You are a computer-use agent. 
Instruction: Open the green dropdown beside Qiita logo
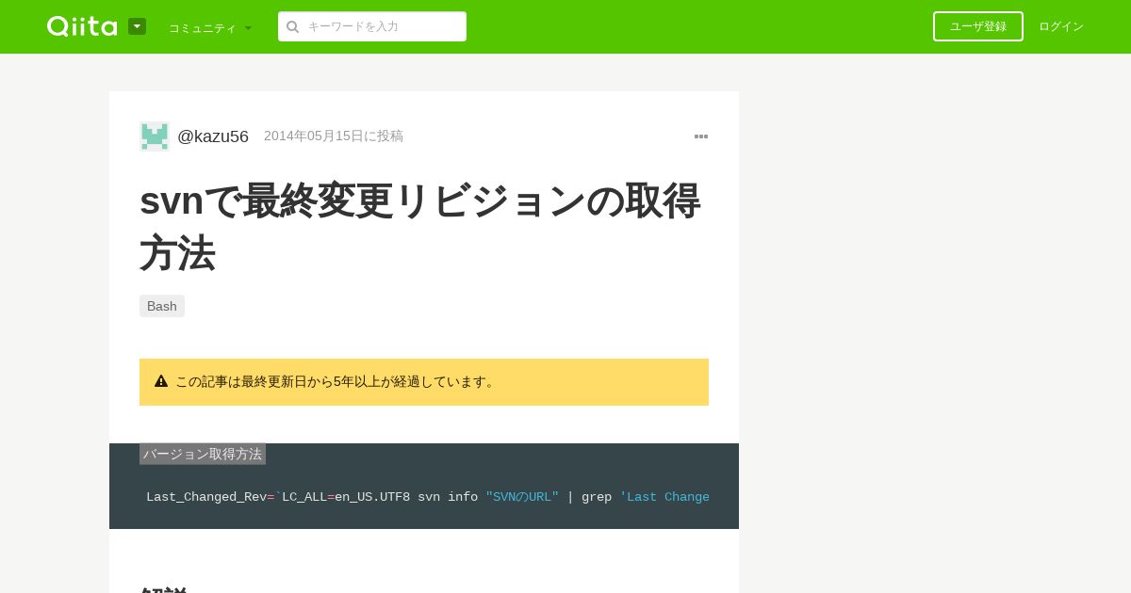137,26
